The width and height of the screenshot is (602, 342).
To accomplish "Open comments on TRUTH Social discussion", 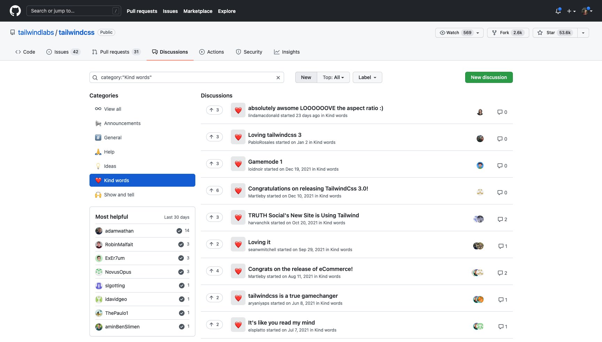I will click(502, 219).
